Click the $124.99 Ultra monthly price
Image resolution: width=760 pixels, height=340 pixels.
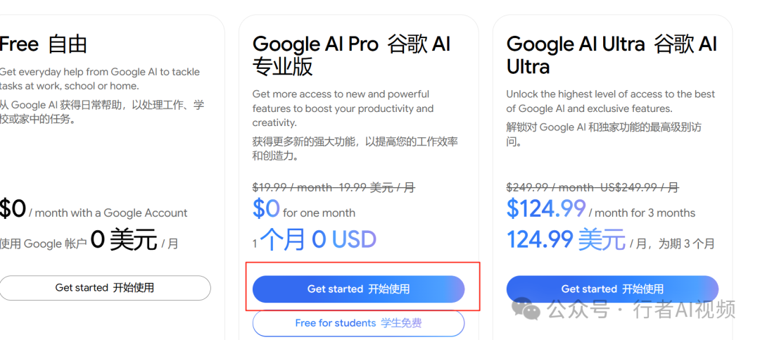(546, 209)
